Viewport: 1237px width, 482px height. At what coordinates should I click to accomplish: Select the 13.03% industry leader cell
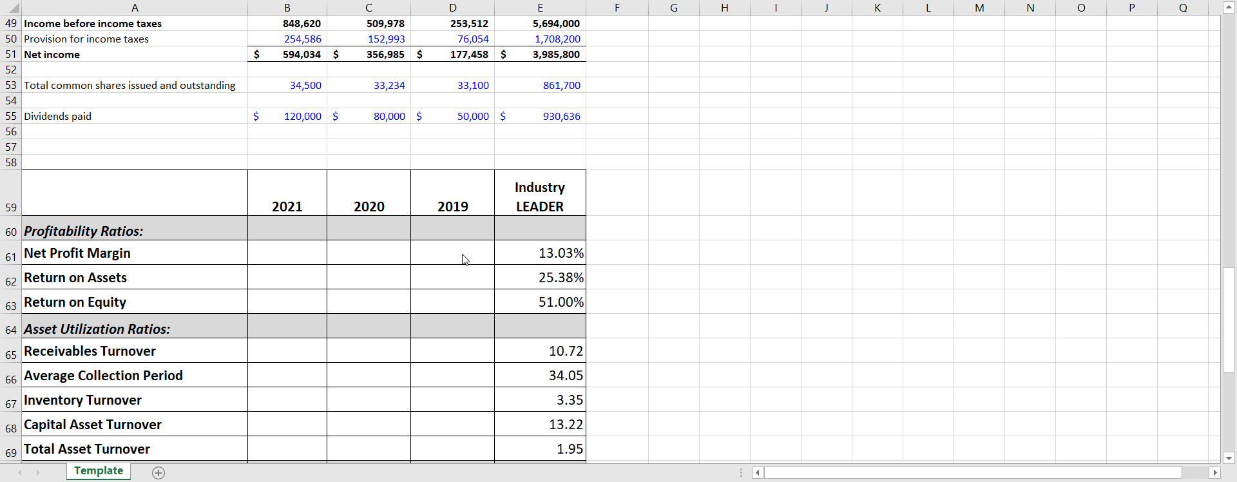(540, 253)
